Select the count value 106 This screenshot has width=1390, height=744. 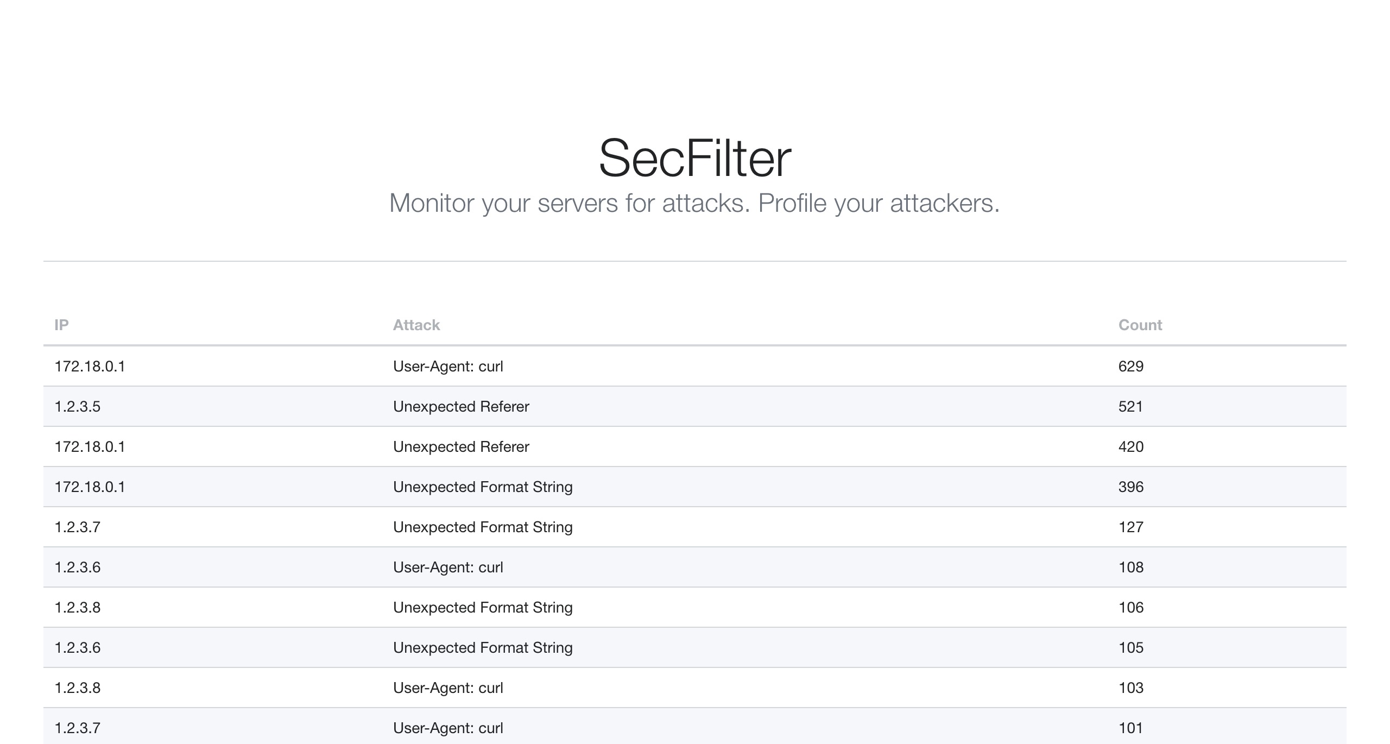coord(1131,608)
